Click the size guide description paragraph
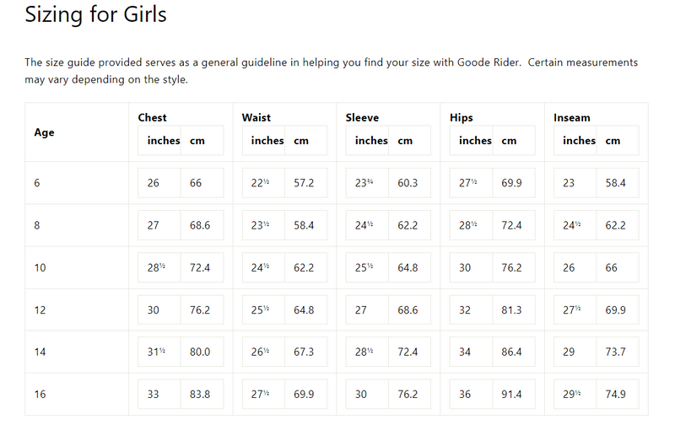This screenshot has height=425, width=675. [331, 71]
